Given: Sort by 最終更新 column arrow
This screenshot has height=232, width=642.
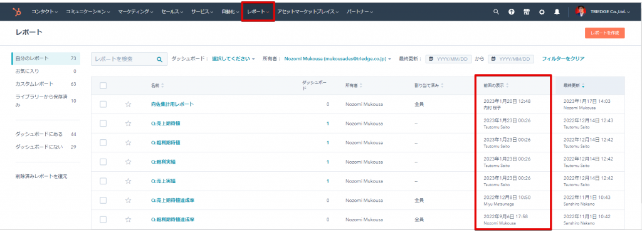Looking at the screenshot, I should tap(583, 86).
